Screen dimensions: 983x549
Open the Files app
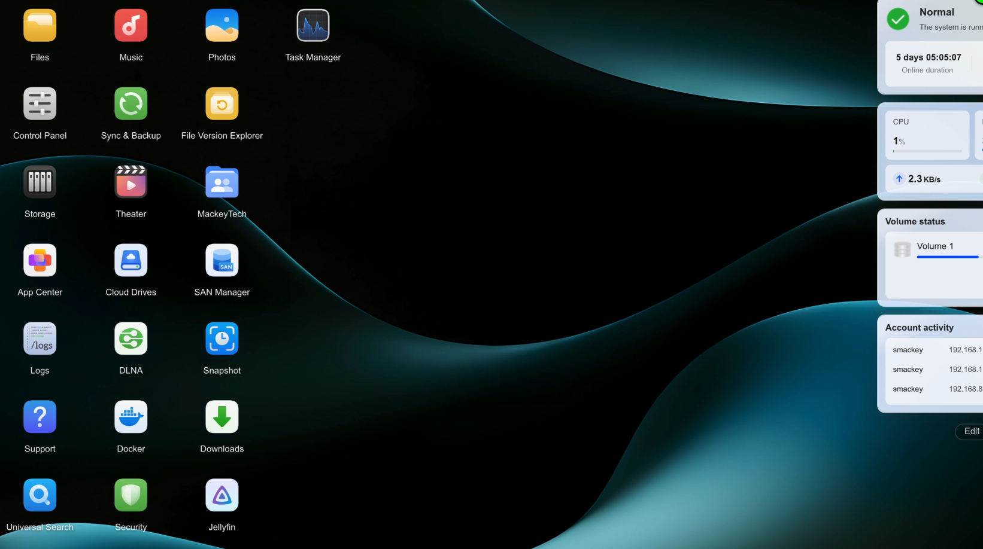pos(40,25)
